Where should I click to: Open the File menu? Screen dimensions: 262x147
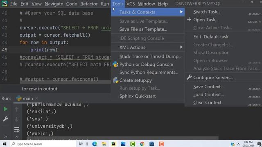point(14,4)
